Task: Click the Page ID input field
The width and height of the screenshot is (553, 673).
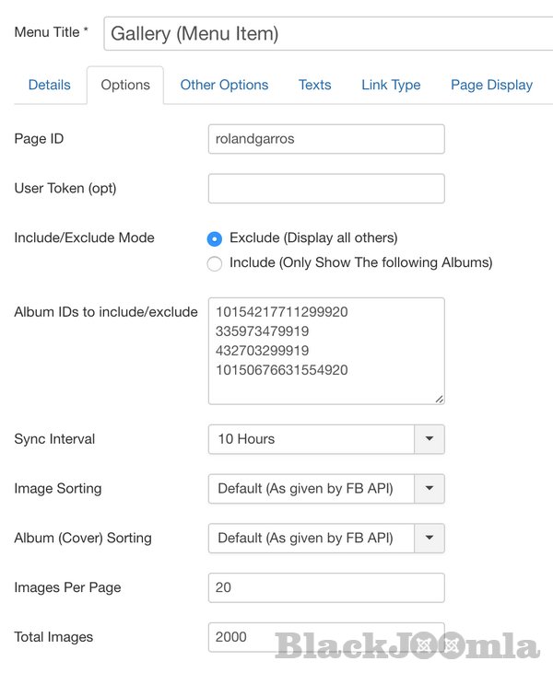Action: 326,139
